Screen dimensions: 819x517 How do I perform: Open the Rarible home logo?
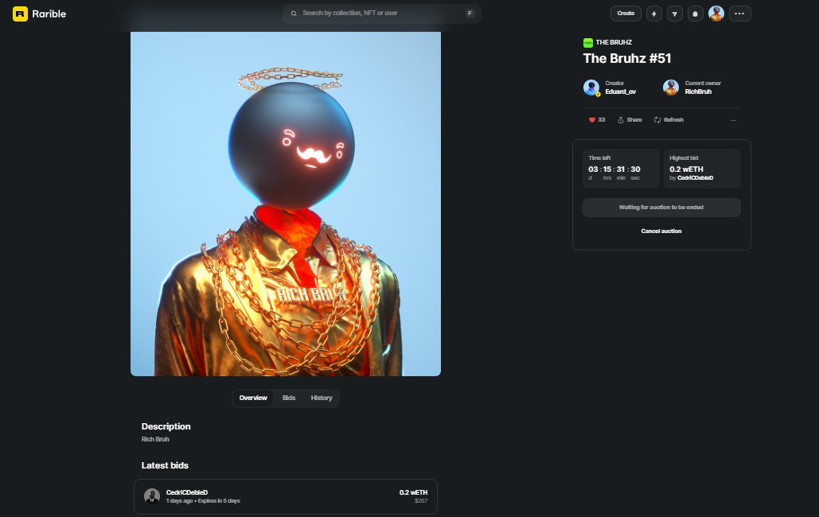pyautogui.click(x=39, y=14)
